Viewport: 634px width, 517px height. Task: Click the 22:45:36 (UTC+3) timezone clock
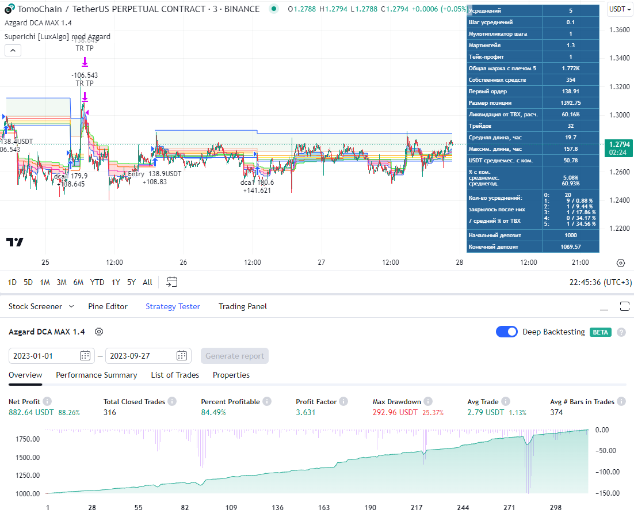click(x=600, y=282)
